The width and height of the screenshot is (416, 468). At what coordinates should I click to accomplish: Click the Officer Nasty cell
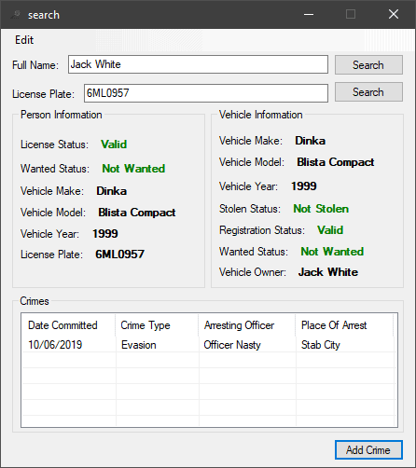coord(232,345)
